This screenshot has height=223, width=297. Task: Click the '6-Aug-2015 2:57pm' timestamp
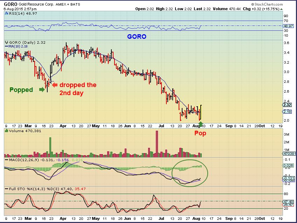pyautogui.click(x=20, y=9)
